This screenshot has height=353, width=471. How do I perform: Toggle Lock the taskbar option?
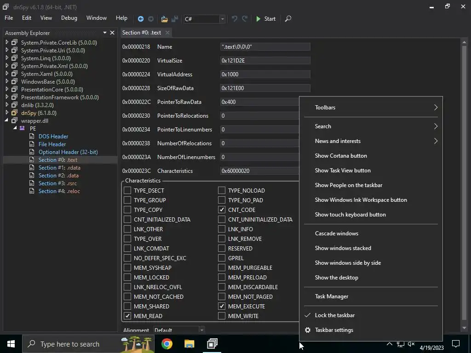(x=371, y=315)
